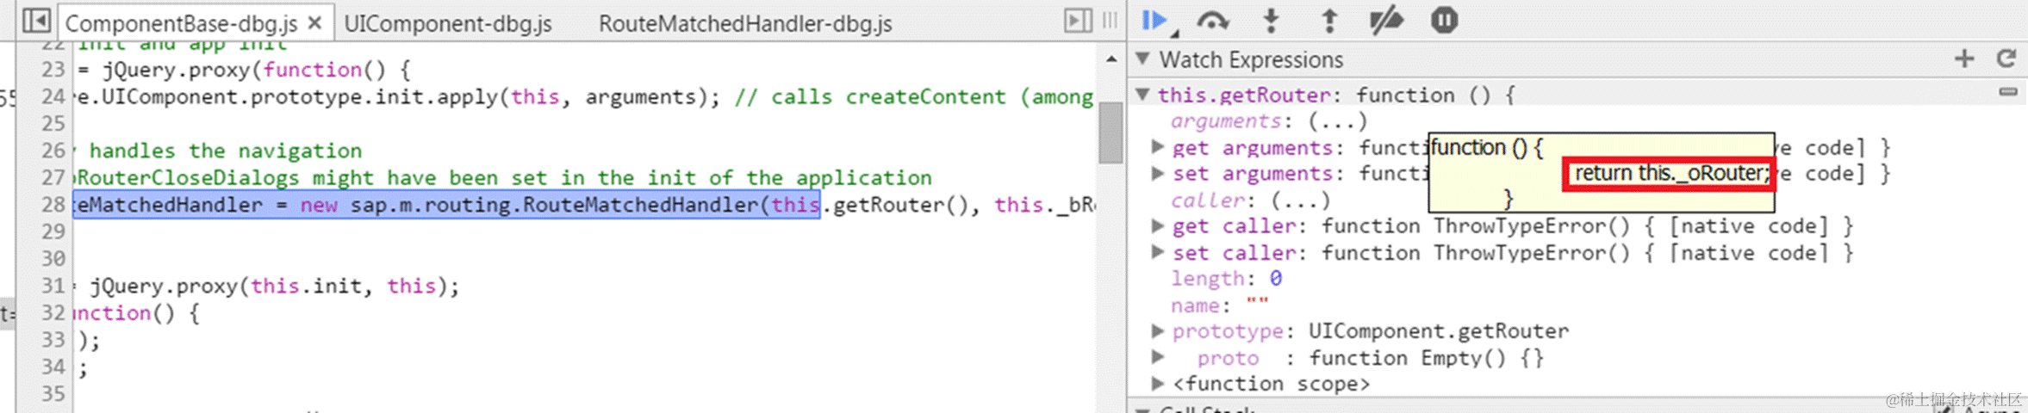This screenshot has width=2028, height=413.
Task: Step out of current function
Action: coord(1329,20)
